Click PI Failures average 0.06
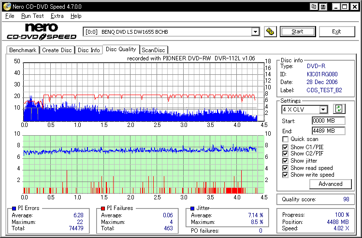The width and height of the screenshot is (362, 238). point(168,215)
